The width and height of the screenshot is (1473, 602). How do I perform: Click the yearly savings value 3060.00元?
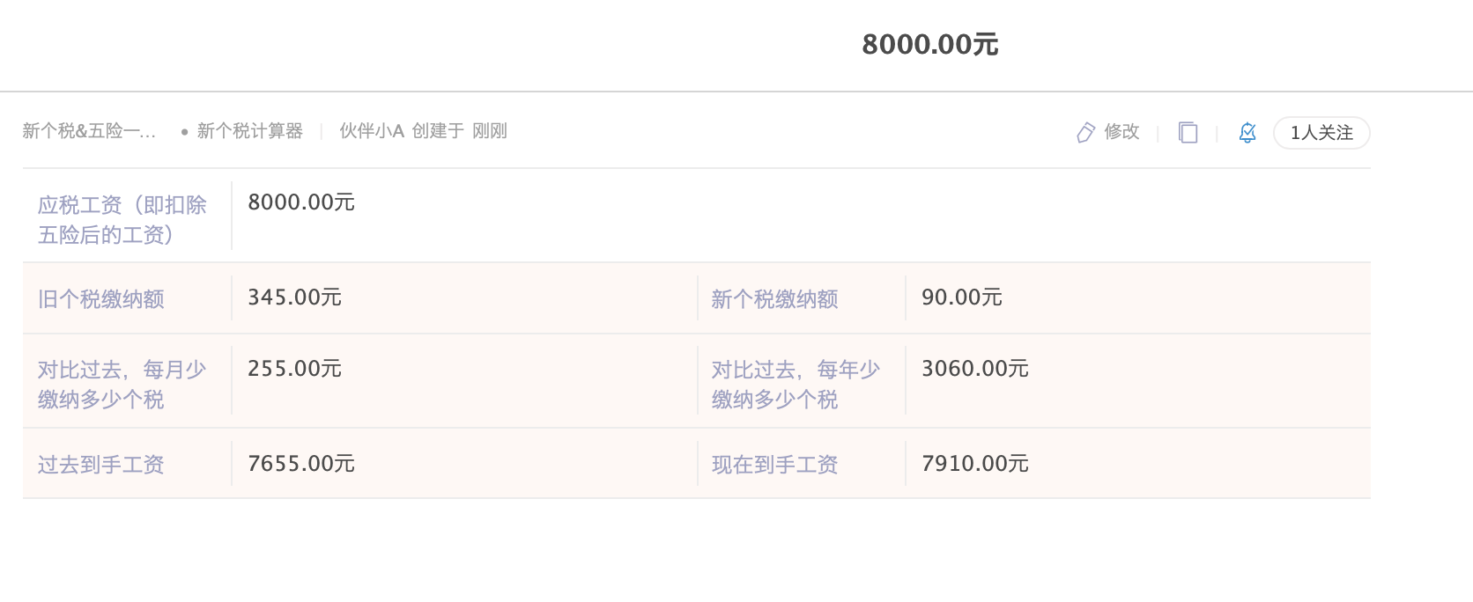tap(975, 369)
